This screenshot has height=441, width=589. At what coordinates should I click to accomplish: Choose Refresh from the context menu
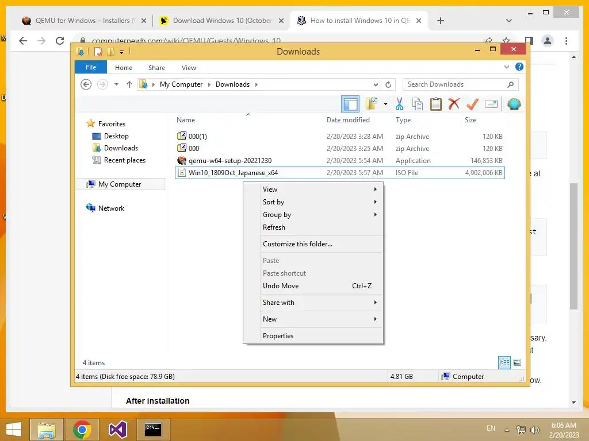coord(321,227)
